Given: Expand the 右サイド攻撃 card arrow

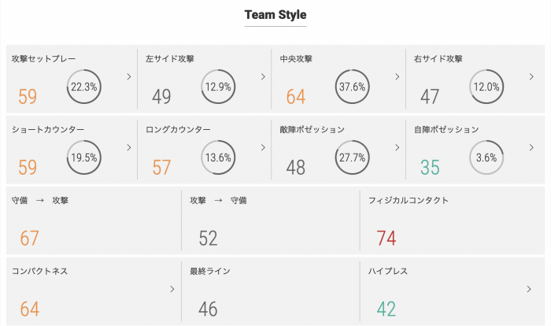Looking at the screenshot, I should tap(531, 77).
